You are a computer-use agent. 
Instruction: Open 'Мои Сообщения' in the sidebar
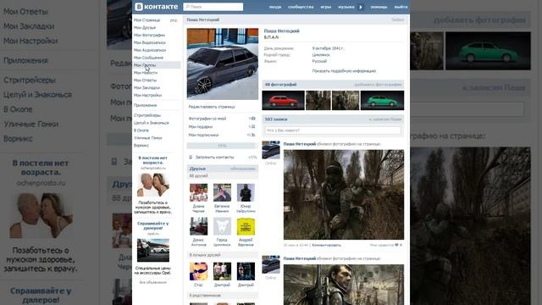click(148, 58)
